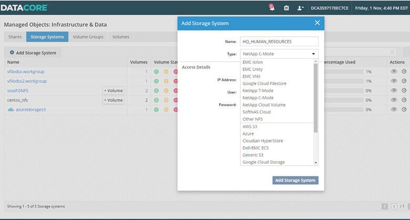
Task: Switch to the Storage Systems tab
Action: coord(47,37)
